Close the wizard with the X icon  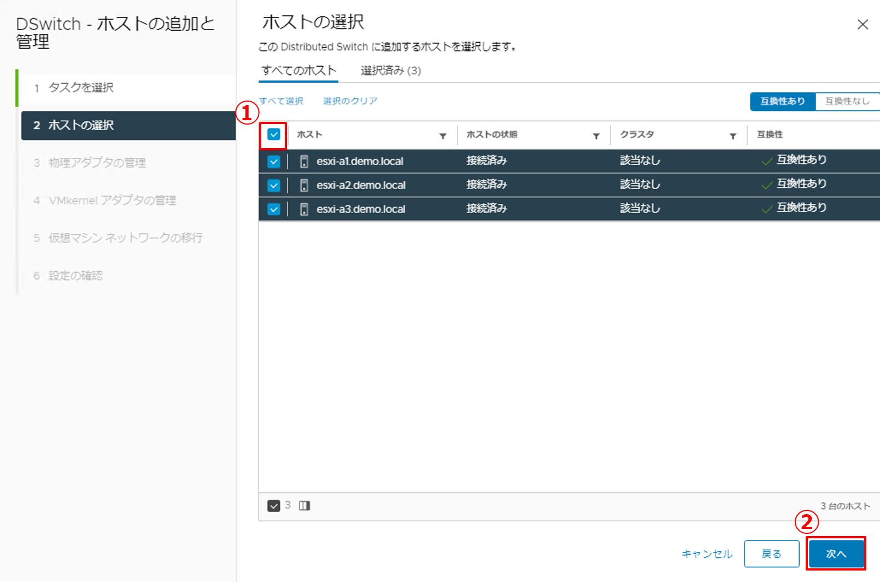point(863,25)
